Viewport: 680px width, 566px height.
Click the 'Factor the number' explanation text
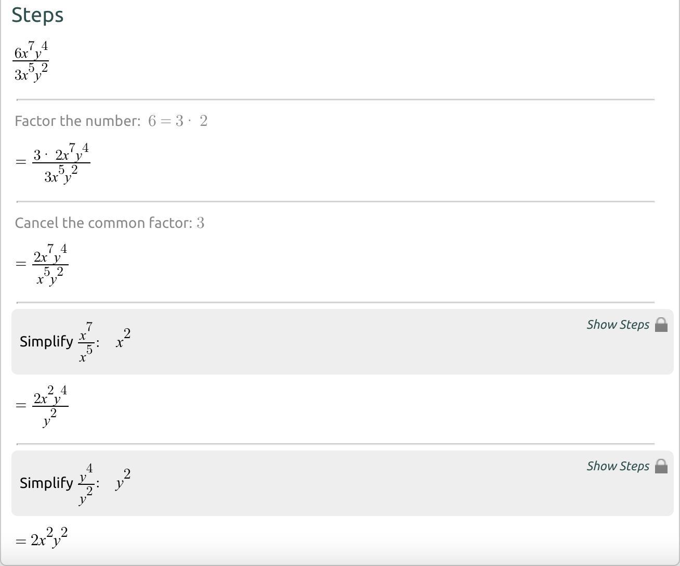pyautogui.click(x=77, y=121)
